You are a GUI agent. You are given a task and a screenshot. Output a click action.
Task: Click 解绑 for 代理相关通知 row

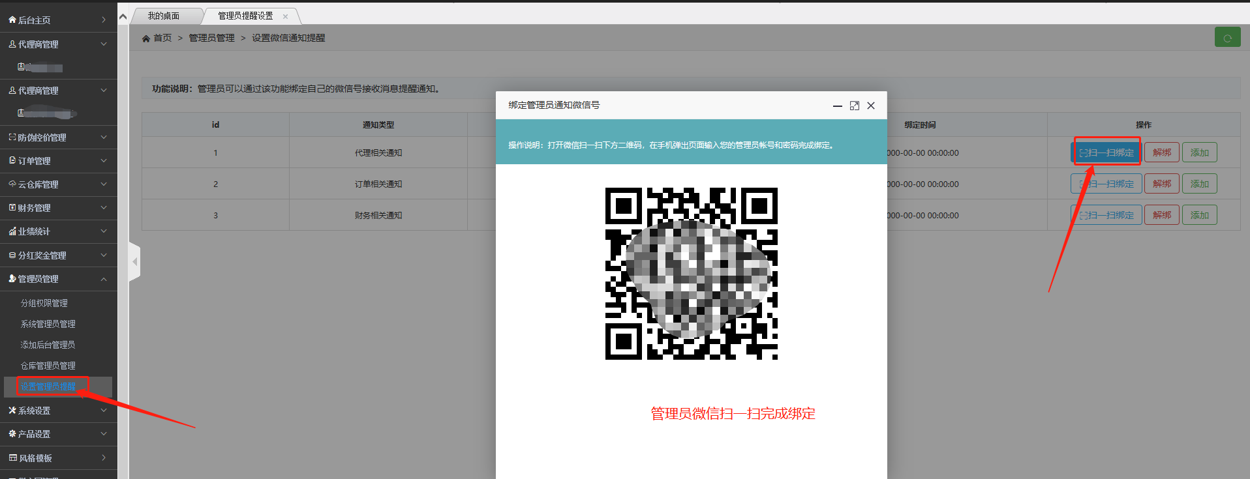pyautogui.click(x=1162, y=152)
